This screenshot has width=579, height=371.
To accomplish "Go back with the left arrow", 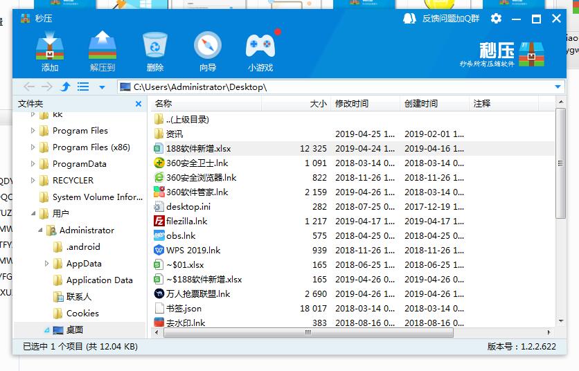I will (x=29, y=87).
